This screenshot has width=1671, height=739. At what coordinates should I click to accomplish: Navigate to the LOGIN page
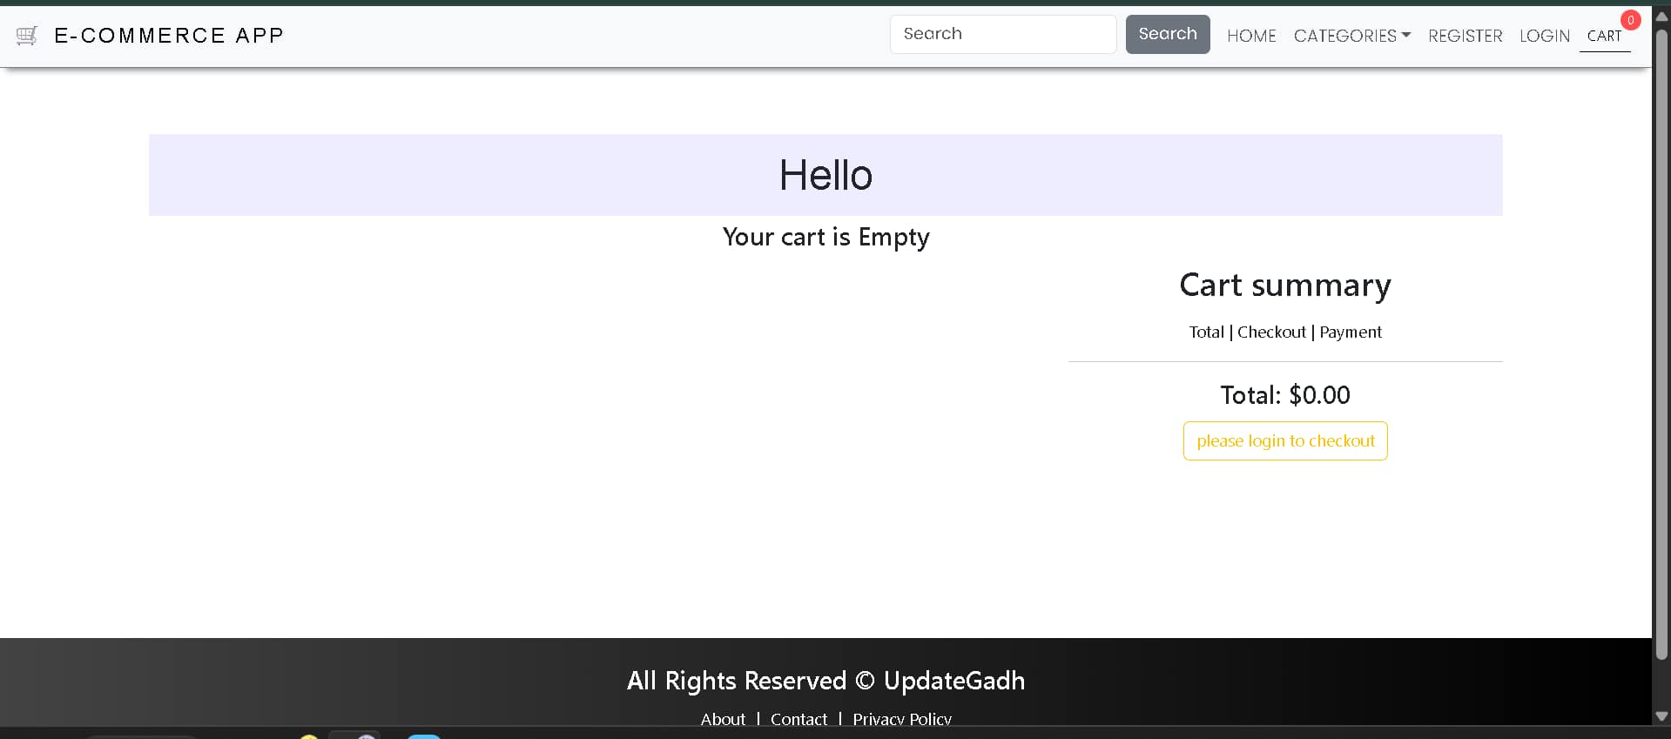[1544, 36]
